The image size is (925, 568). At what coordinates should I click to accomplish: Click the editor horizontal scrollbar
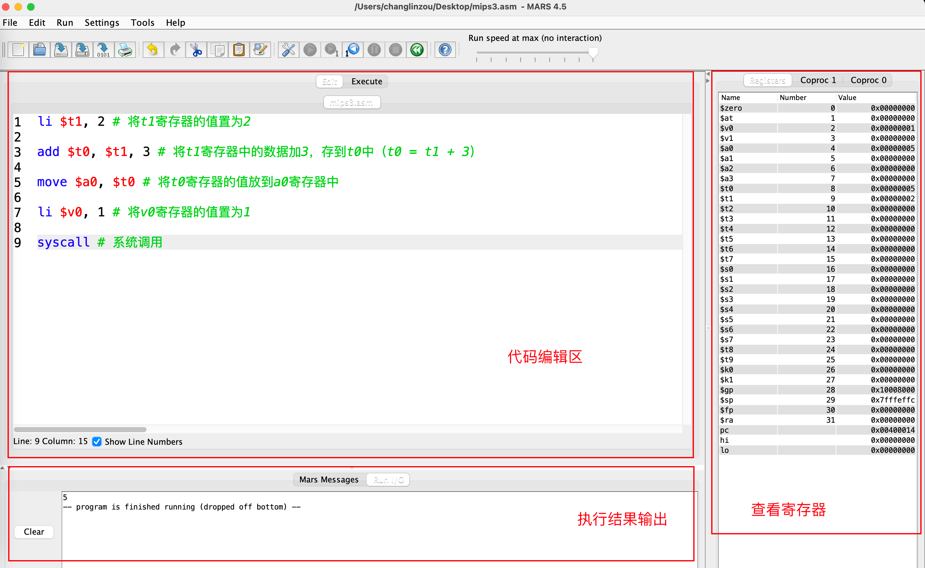coord(80,429)
